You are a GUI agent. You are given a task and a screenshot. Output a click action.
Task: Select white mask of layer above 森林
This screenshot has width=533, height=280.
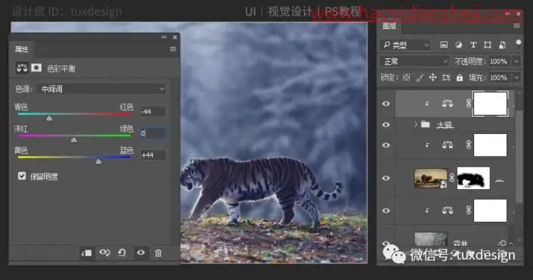pyautogui.click(x=490, y=210)
